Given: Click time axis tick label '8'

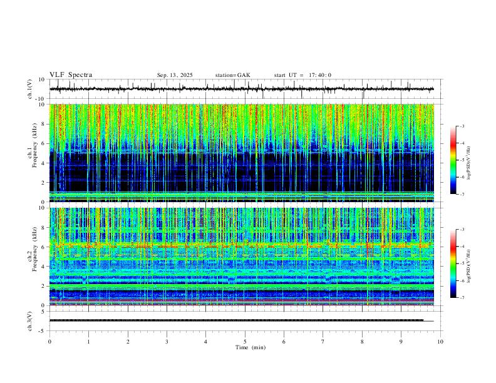Looking at the screenshot, I should point(362,342).
